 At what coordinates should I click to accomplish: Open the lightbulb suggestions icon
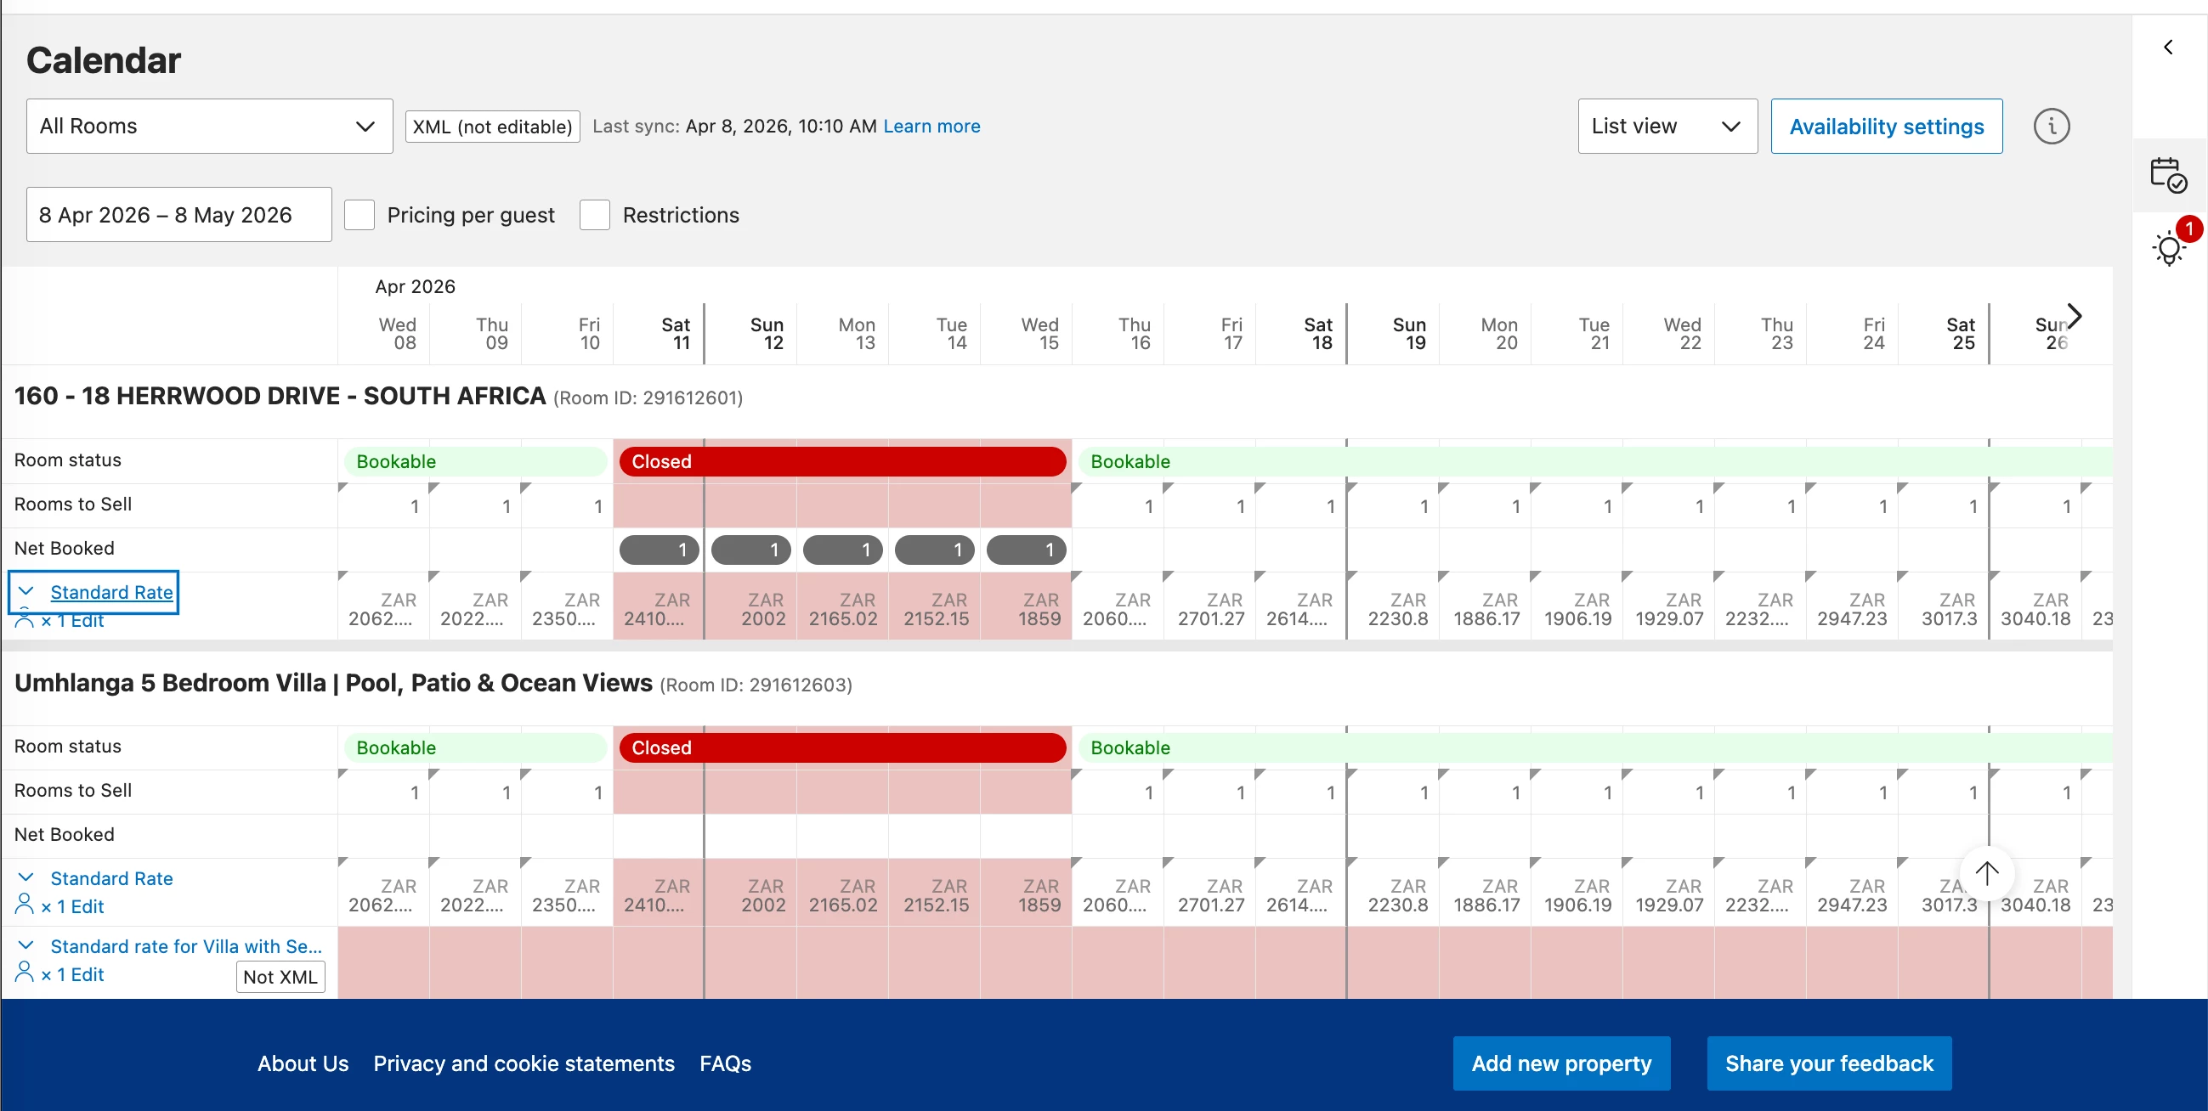[x=2168, y=249]
